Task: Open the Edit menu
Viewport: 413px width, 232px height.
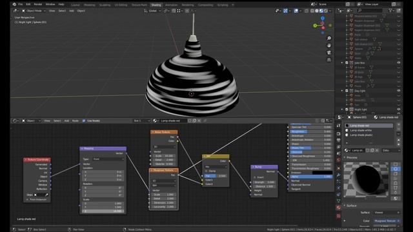Action: pos(28,5)
